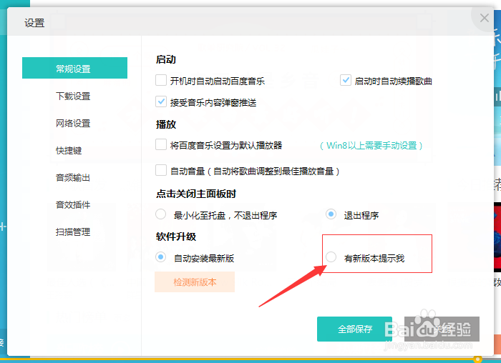Click the 检测新版本 button

(x=195, y=282)
